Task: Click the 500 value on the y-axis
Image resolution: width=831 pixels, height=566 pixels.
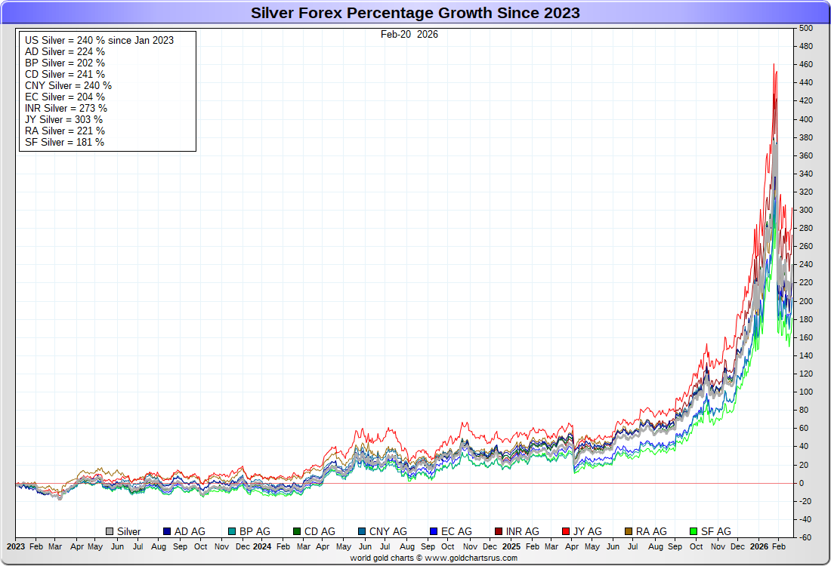Action: click(x=805, y=28)
